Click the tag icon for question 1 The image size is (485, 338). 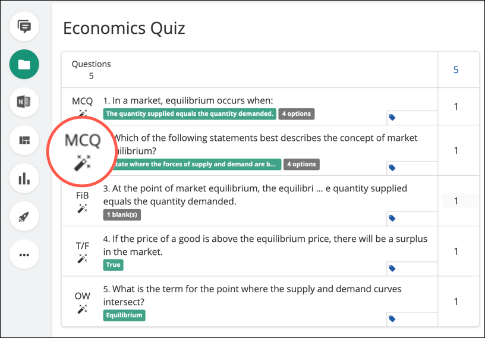pyautogui.click(x=392, y=117)
